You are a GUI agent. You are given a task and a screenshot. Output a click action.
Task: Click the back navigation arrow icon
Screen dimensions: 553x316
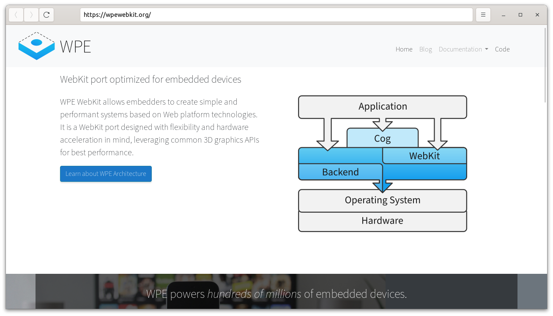pyautogui.click(x=16, y=14)
